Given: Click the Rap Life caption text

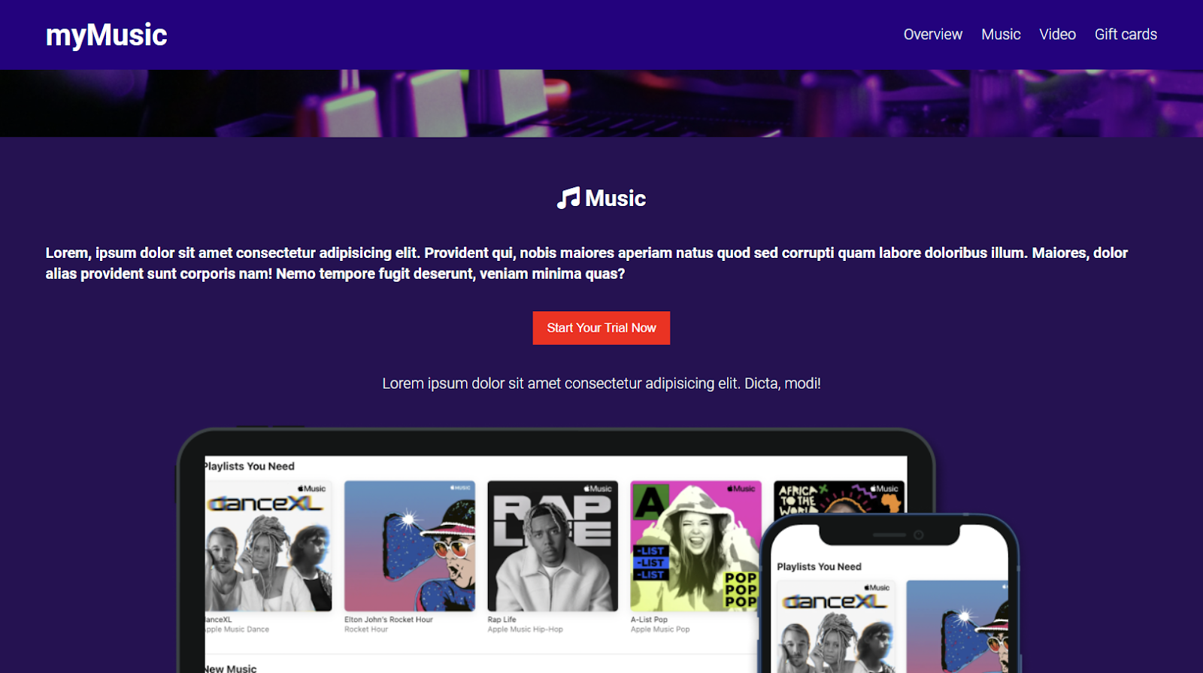Looking at the screenshot, I should point(502,620).
